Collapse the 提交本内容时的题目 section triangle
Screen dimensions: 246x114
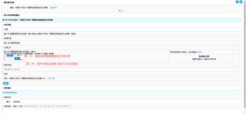click(2, 15)
